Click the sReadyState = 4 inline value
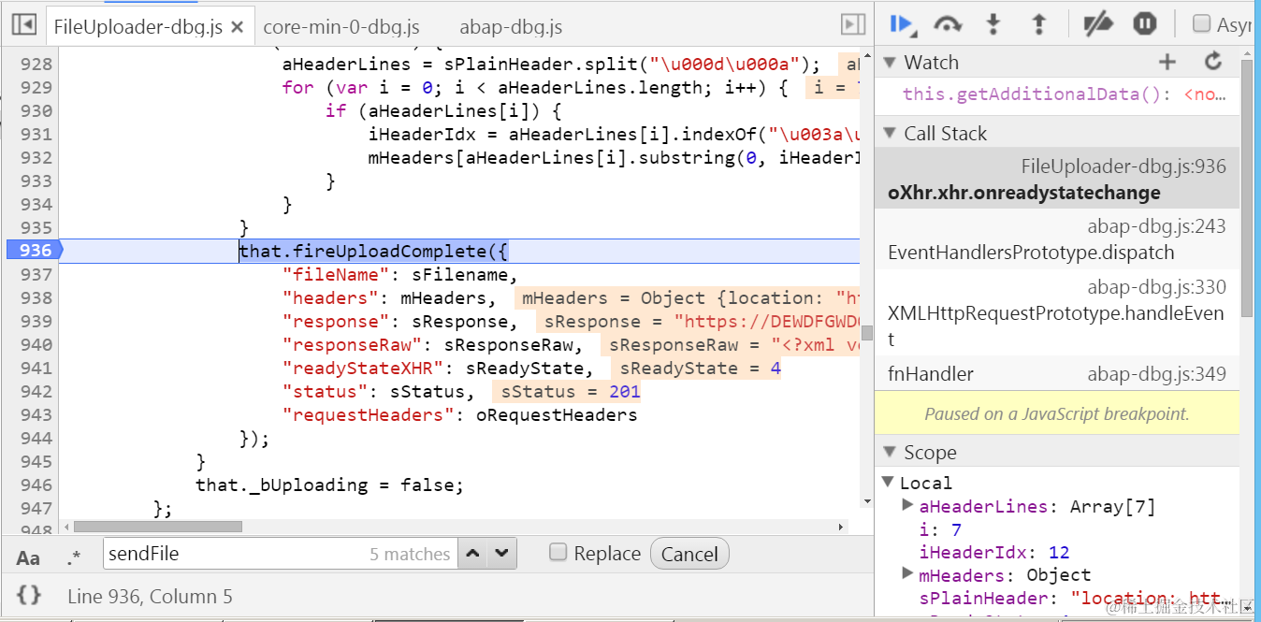Viewport: 1261px width, 622px height. [x=696, y=368]
